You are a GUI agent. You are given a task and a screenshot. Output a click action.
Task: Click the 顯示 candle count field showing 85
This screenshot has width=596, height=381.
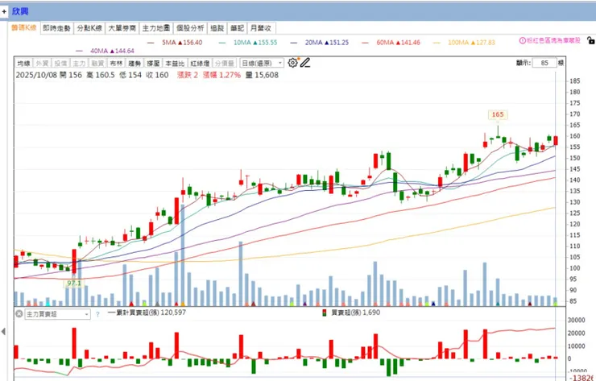544,63
